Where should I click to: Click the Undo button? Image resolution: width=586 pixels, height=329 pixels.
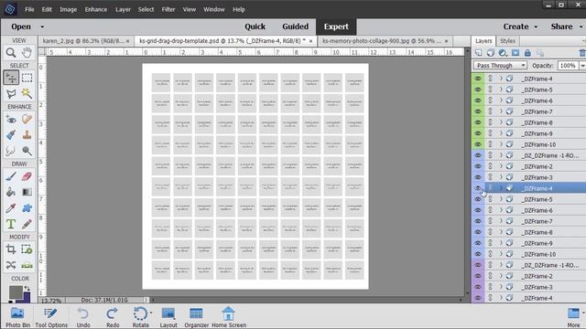[83, 317]
